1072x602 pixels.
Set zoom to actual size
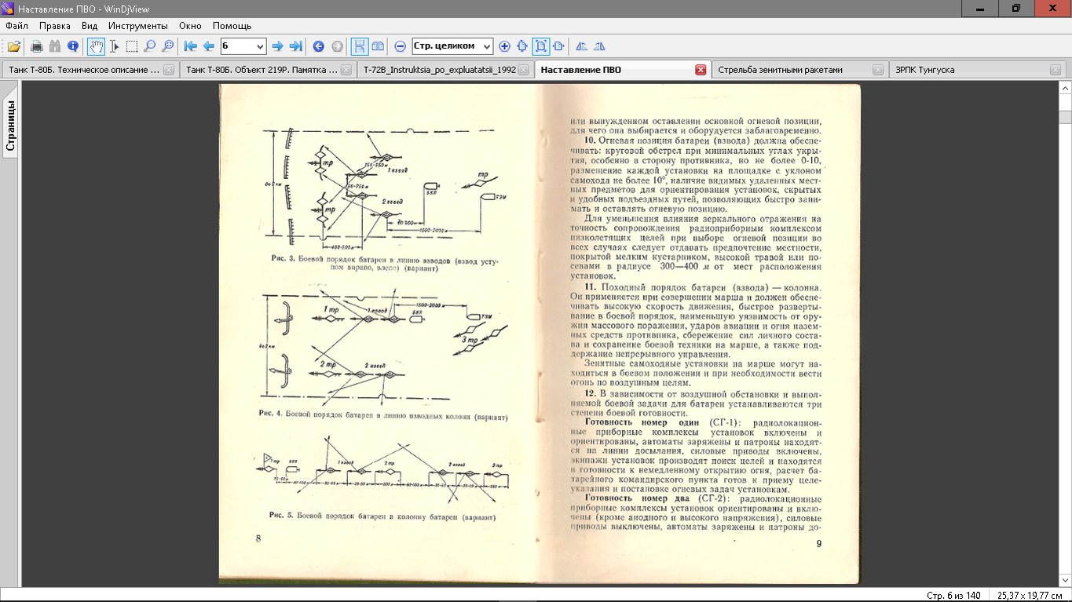pos(522,46)
